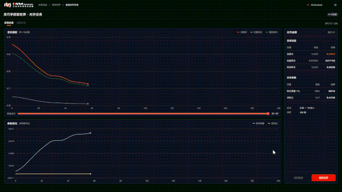Screen dimensions: 342x192
Task: Toggle the first legend series in objective chart
Action: [242, 32]
